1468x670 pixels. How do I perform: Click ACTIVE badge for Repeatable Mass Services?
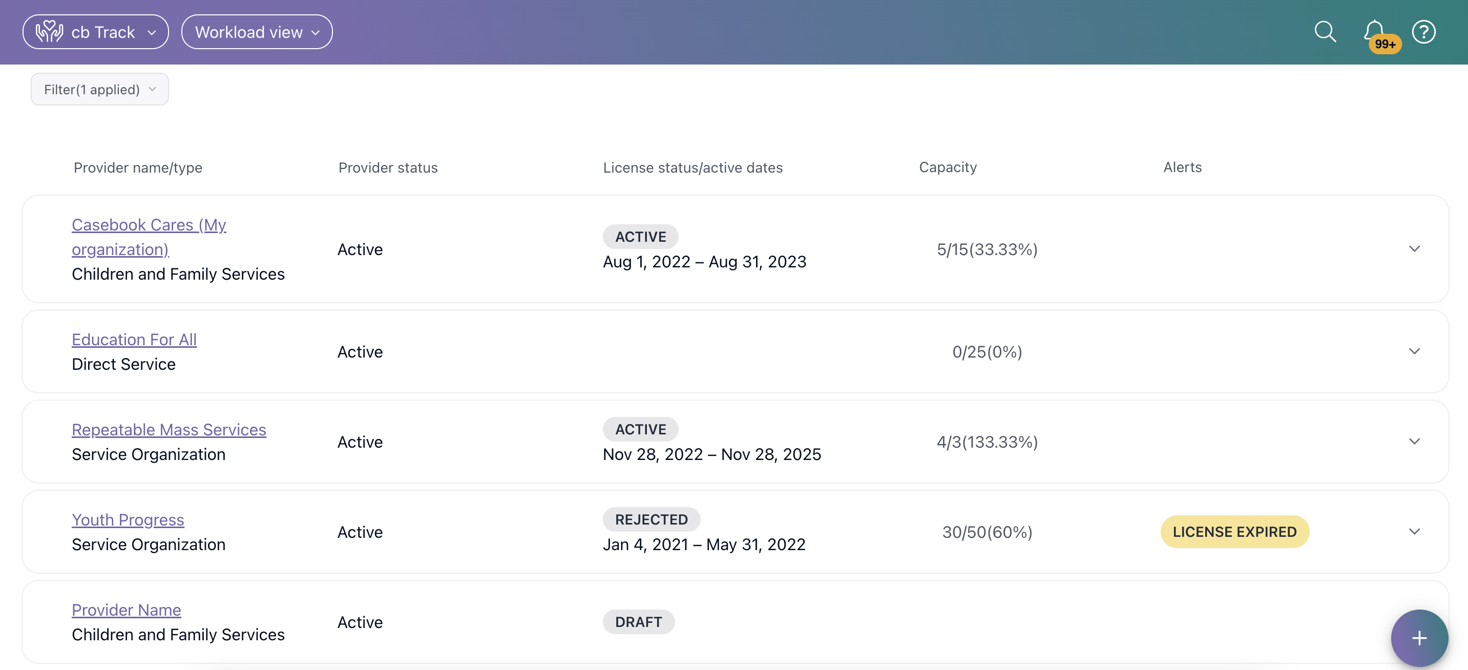(641, 429)
